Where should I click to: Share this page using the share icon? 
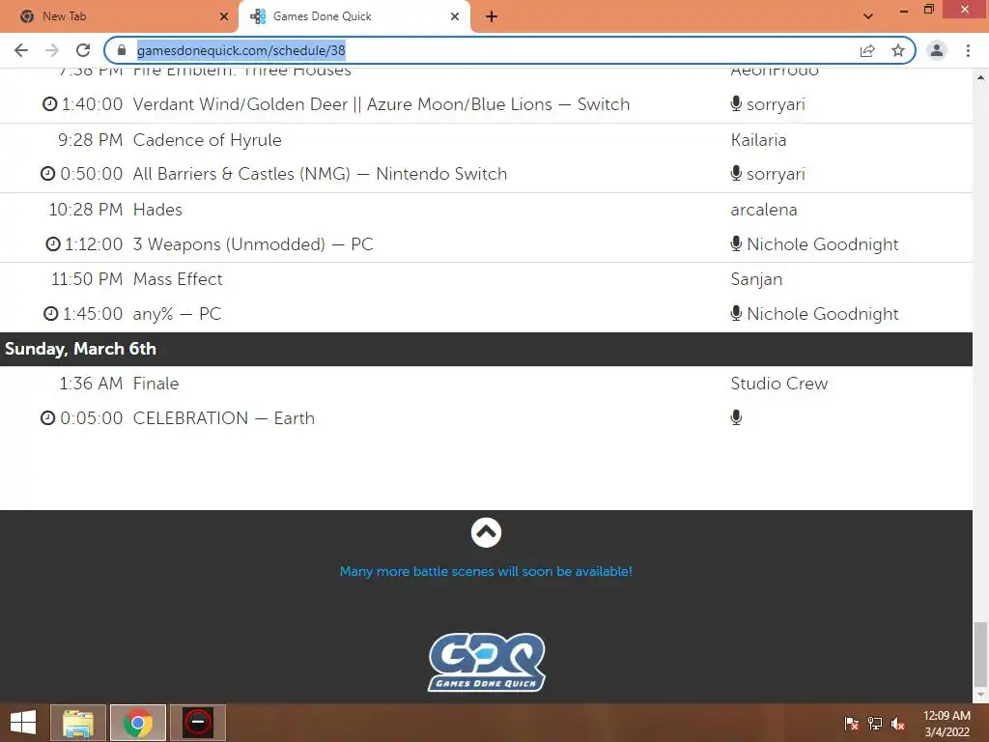tap(867, 50)
